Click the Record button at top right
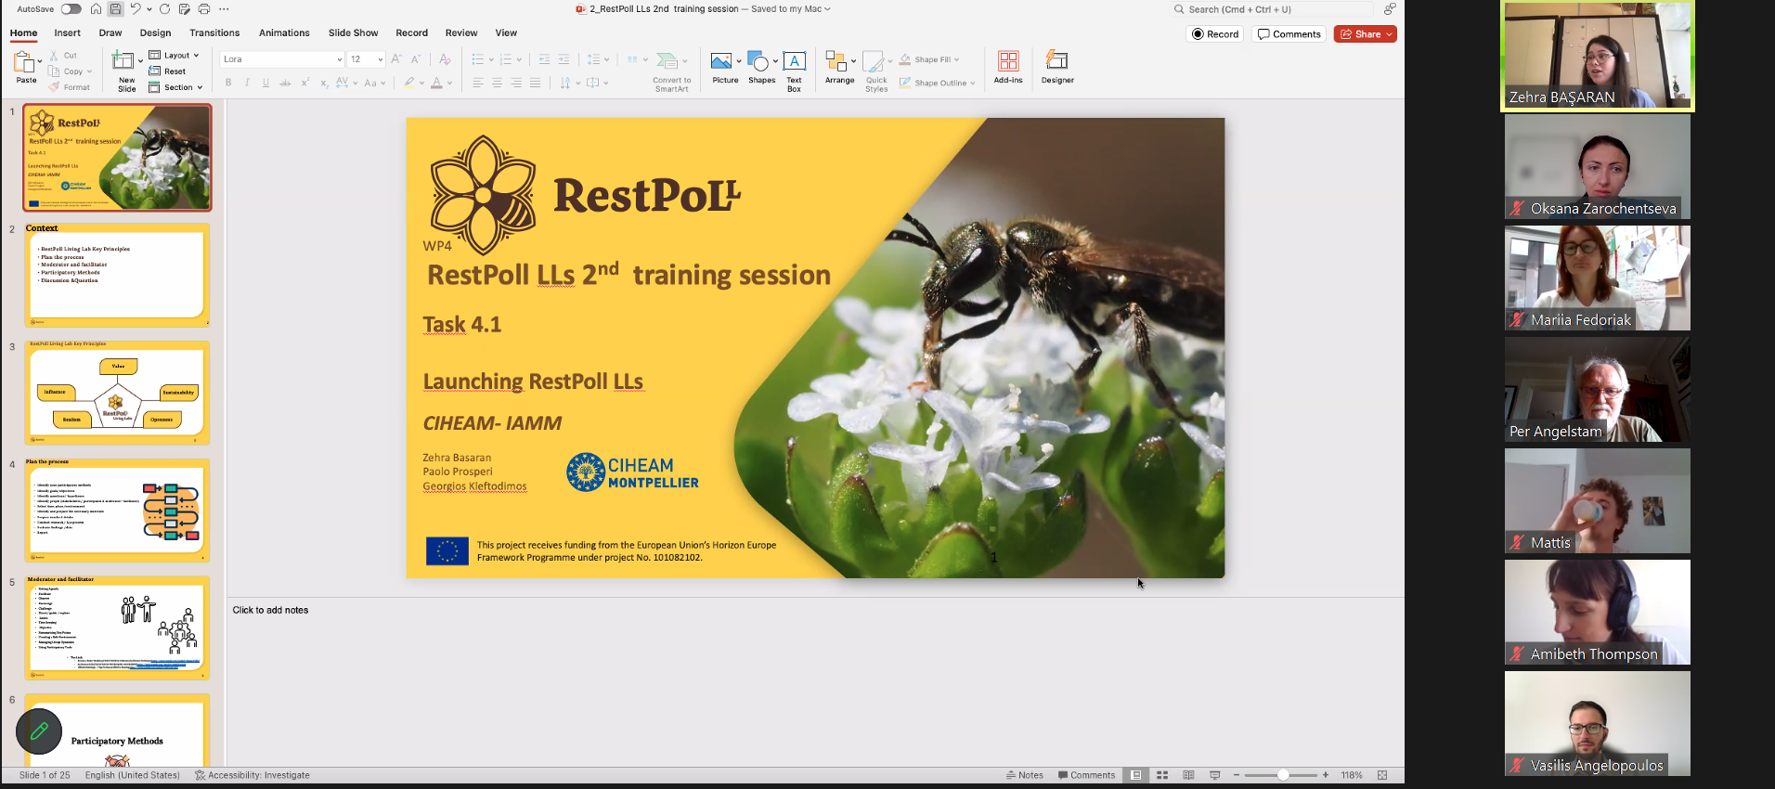 click(x=1215, y=34)
